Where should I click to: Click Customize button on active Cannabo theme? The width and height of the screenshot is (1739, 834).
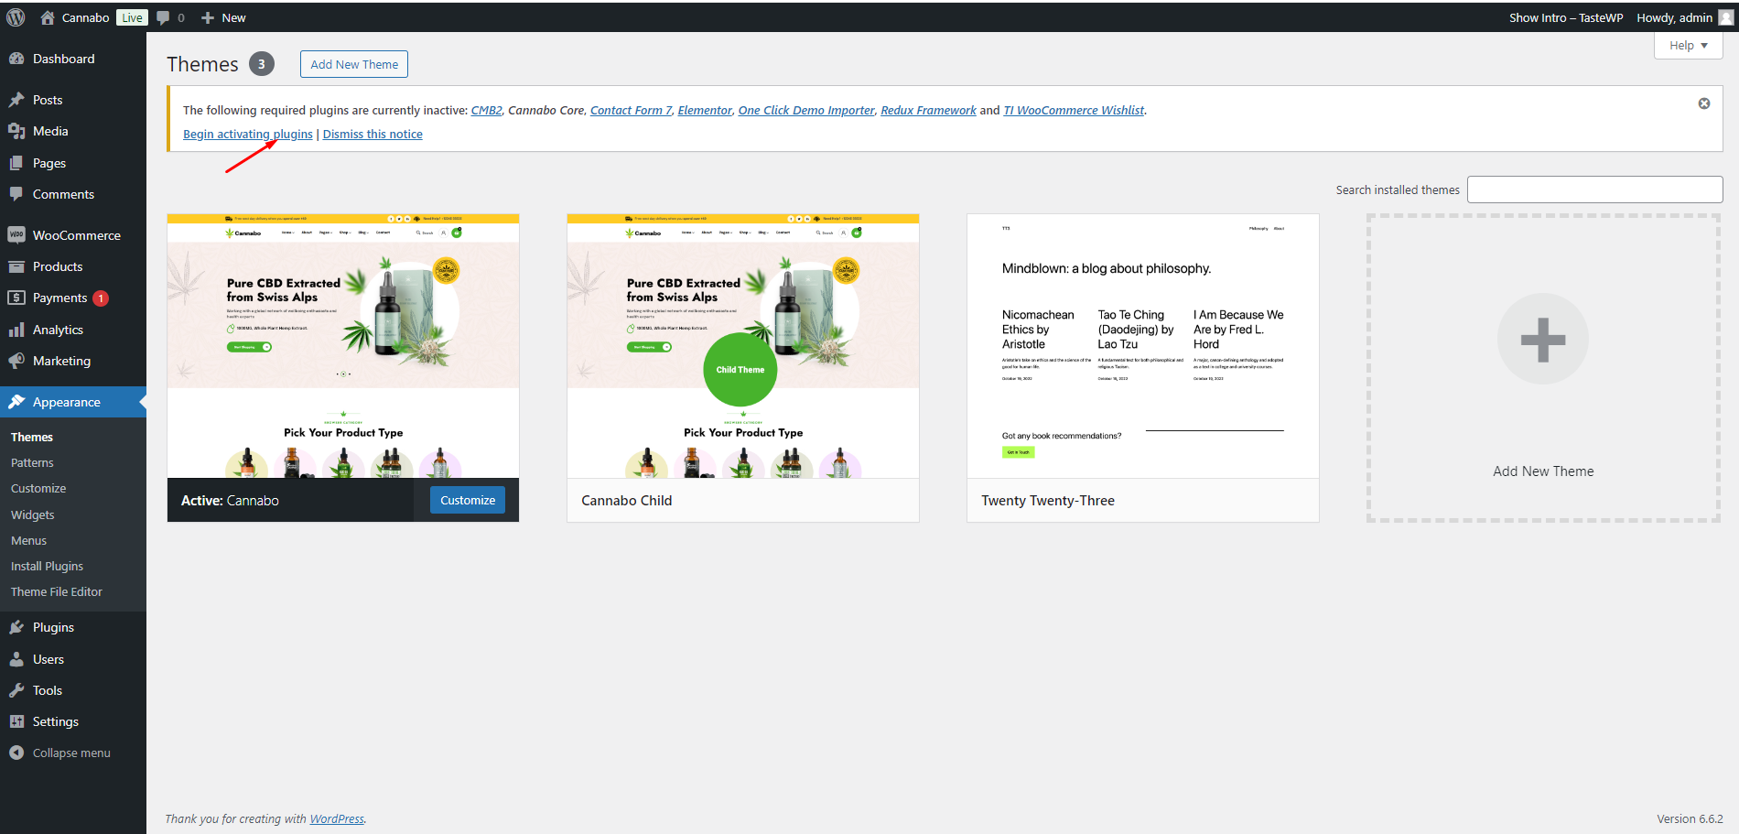[x=468, y=500]
